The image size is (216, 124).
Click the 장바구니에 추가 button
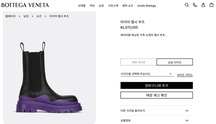coord(156,85)
